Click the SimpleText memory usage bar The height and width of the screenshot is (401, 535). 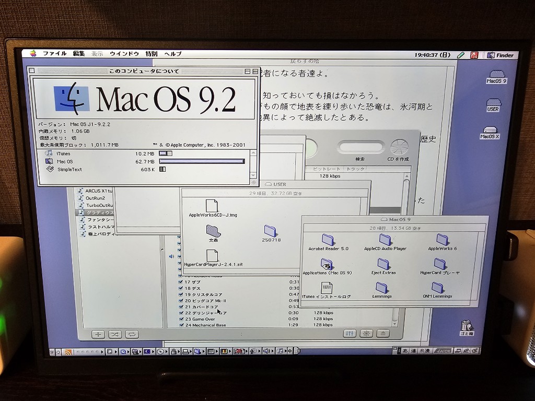tap(162, 169)
